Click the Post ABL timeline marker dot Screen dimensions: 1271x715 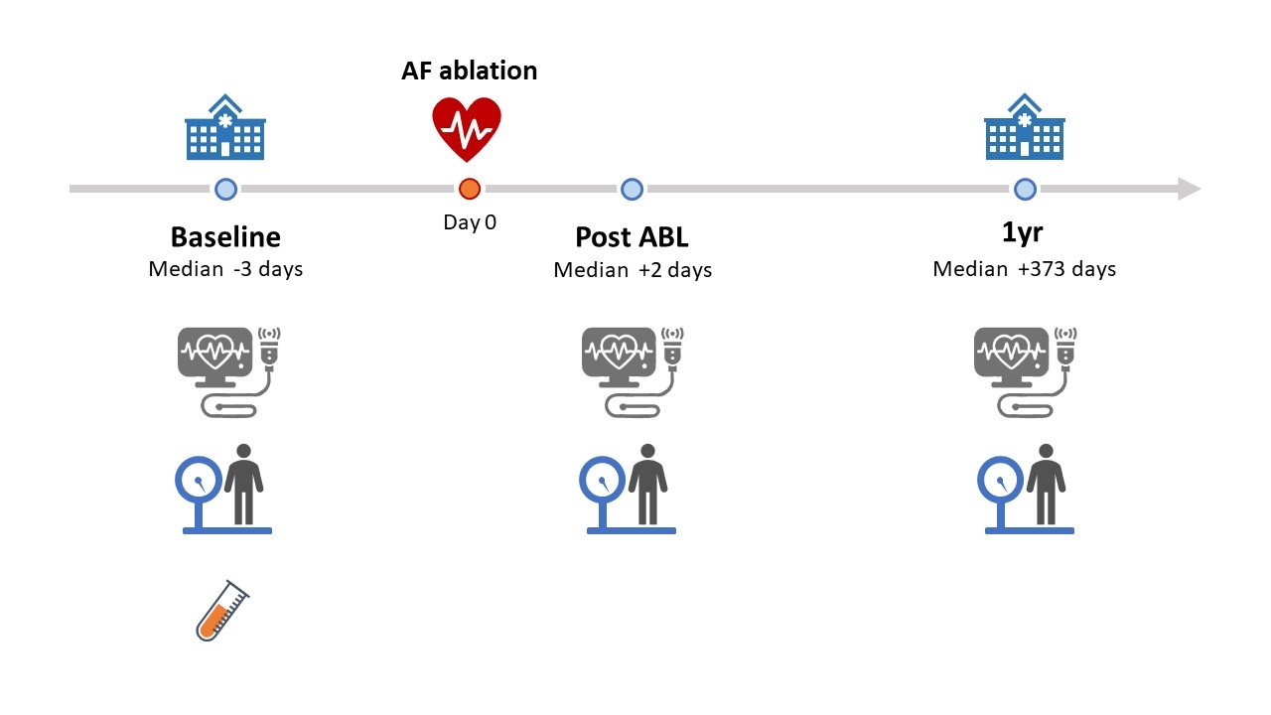tap(632, 189)
